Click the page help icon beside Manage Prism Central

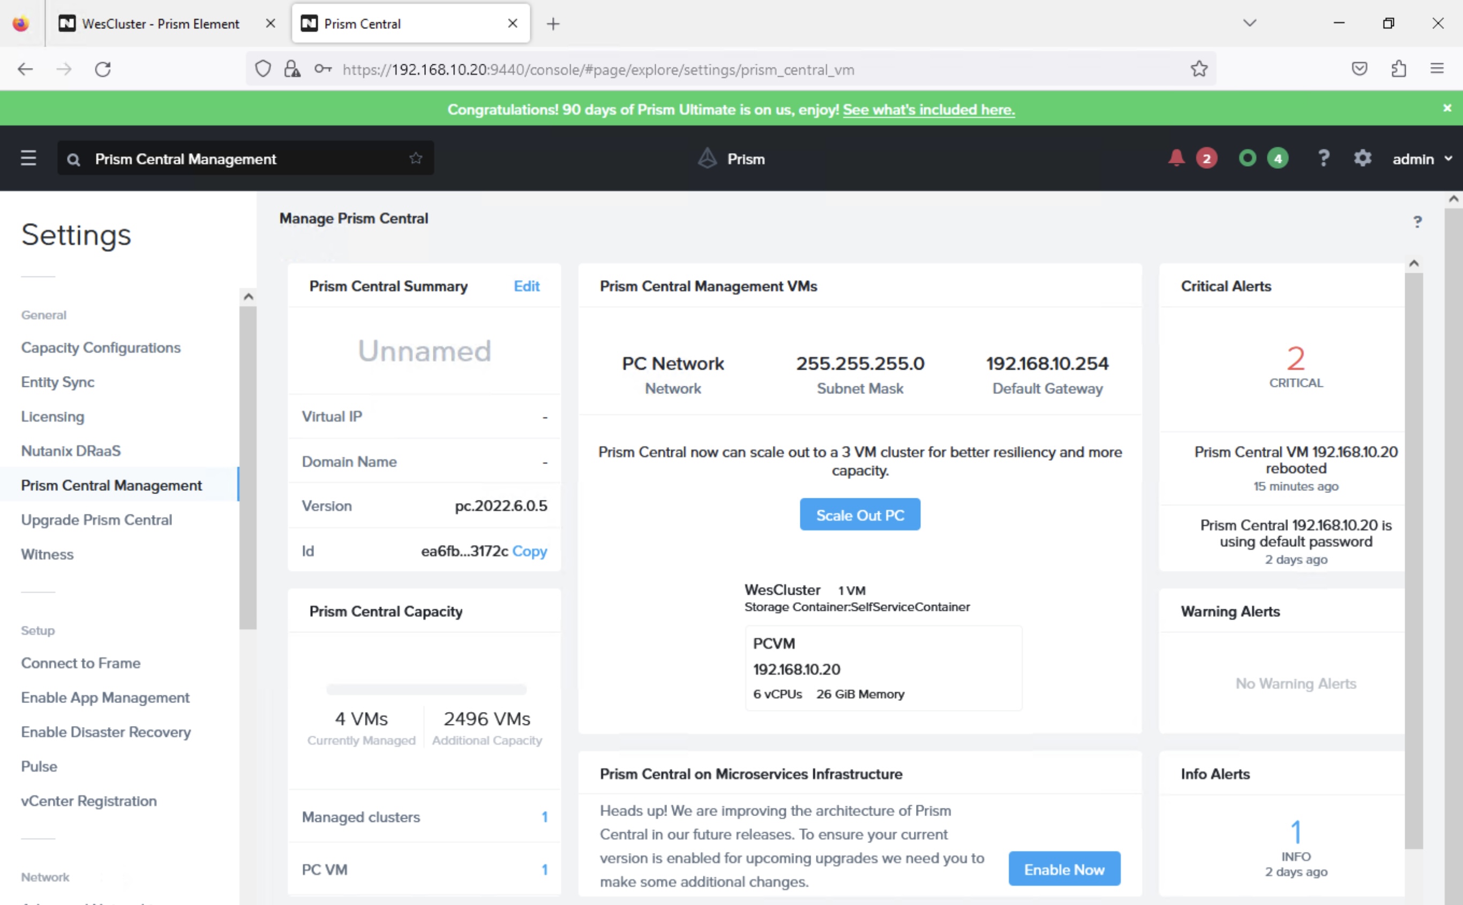click(x=1417, y=222)
